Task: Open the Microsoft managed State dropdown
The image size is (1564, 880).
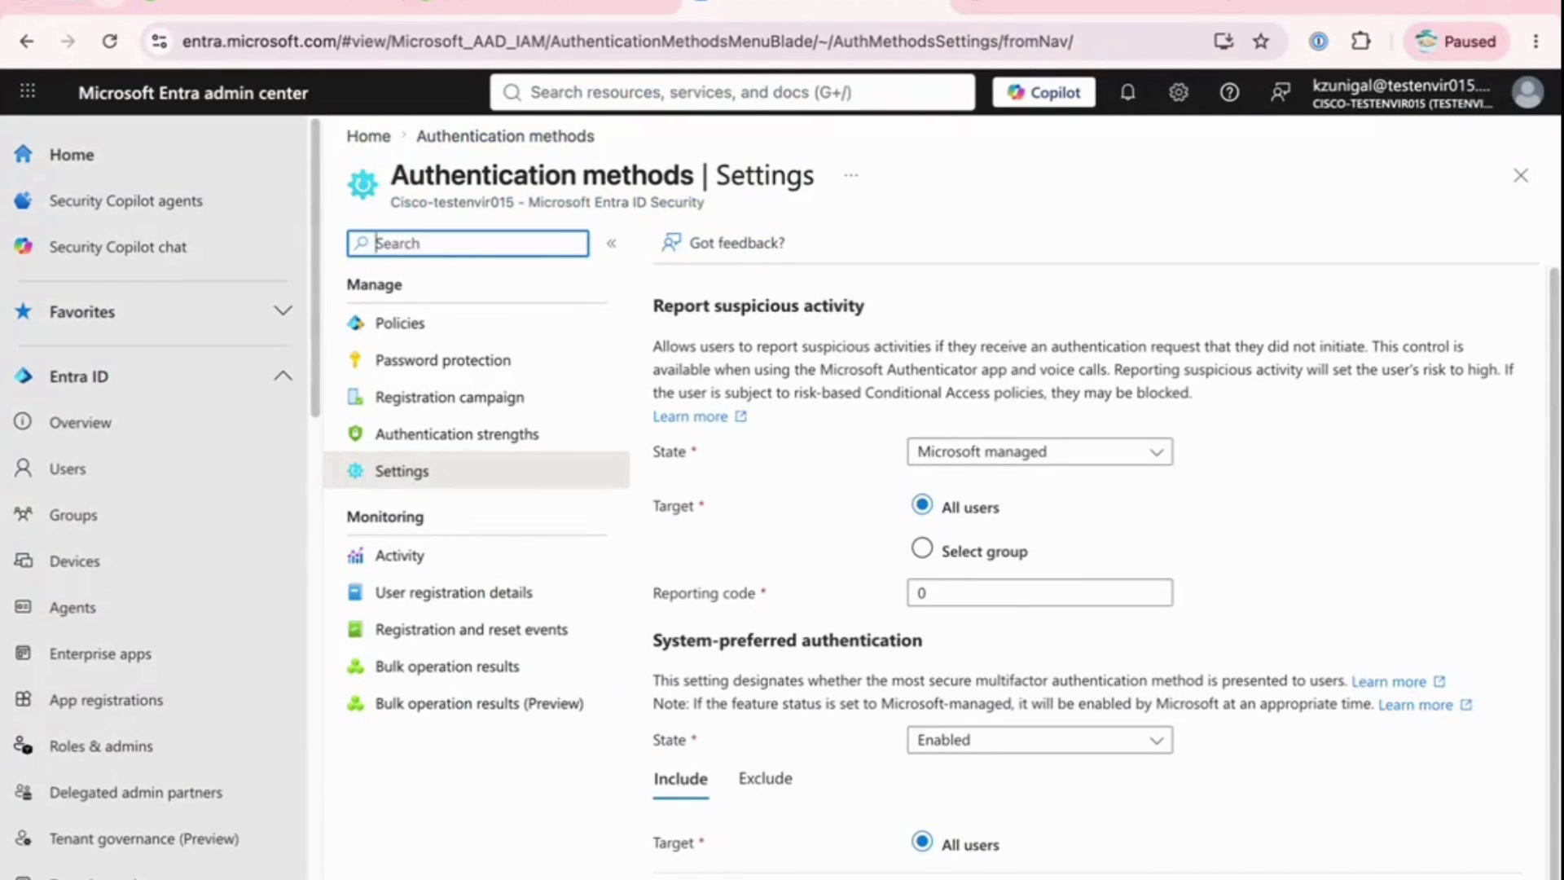Action: (x=1039, y=451)
